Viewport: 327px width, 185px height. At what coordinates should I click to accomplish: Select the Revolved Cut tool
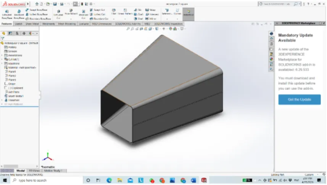pos(84,14)
